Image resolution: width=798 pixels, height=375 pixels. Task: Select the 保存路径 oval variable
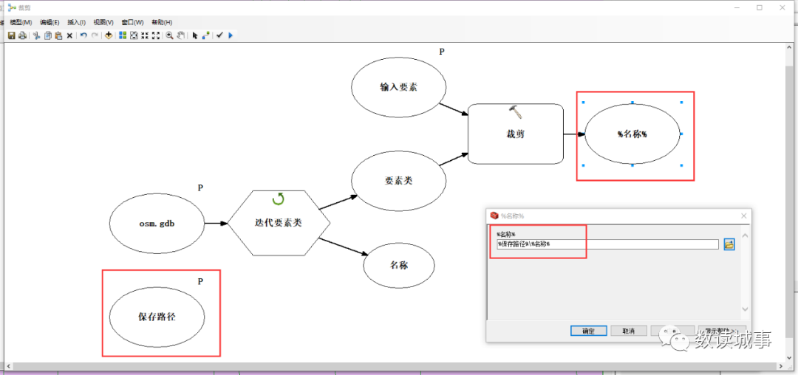pos(157,317)
